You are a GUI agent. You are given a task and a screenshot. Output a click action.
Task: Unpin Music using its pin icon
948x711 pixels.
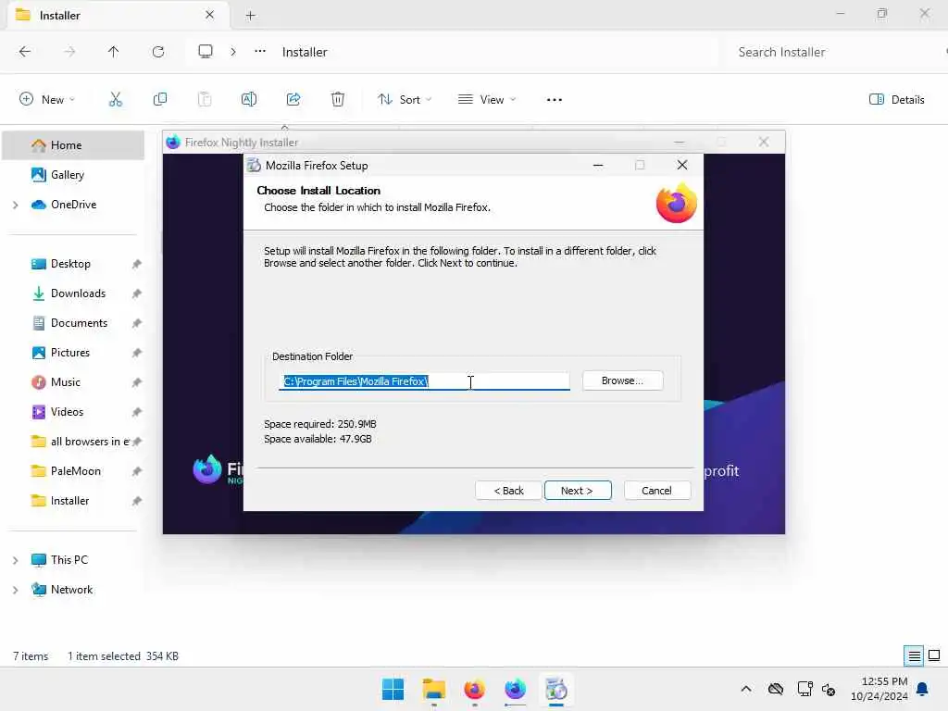pos(137,382)
